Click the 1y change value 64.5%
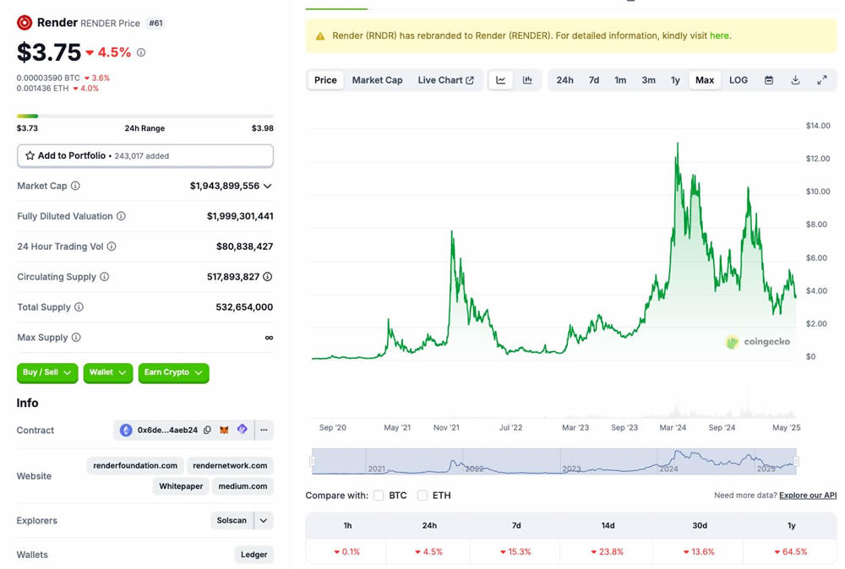Viewport: 845px width, 569px height. [791, 552]
